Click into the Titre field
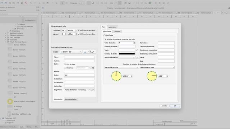The image size is (230, 129). coord(79,57)
